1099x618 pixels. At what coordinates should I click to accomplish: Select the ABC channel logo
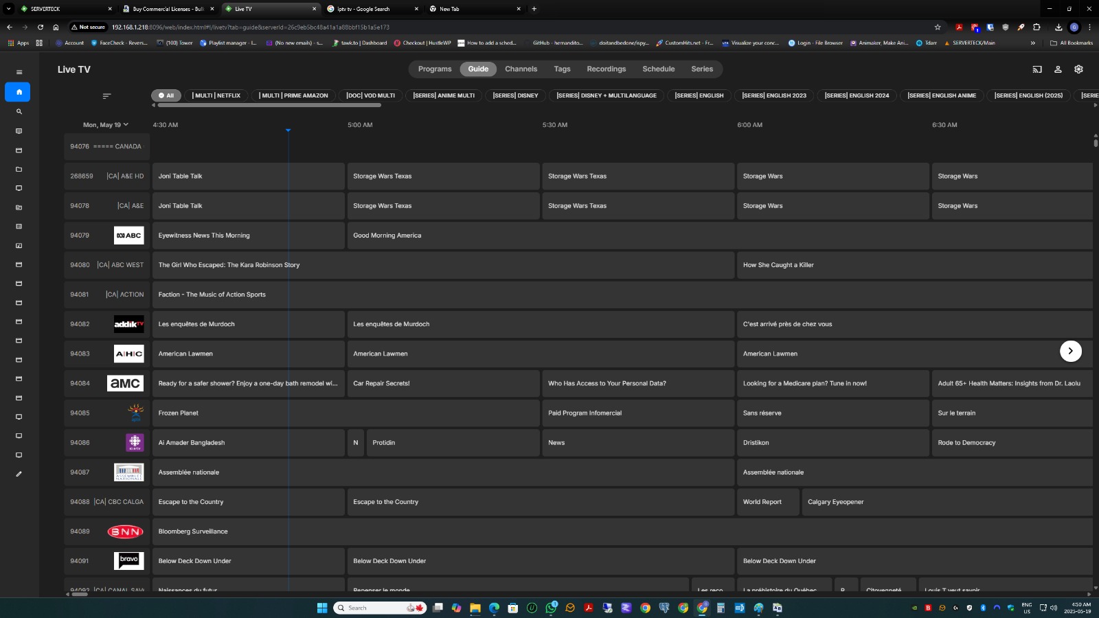click(x=128, y=236)
